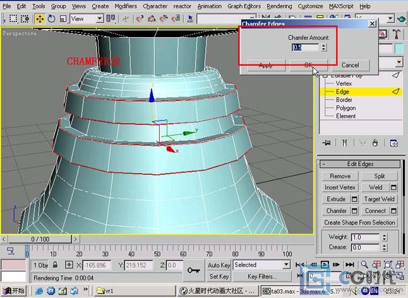
Task: Activate the Select and Scale tool
Action: pyautogui.click(x=63, y=19)
